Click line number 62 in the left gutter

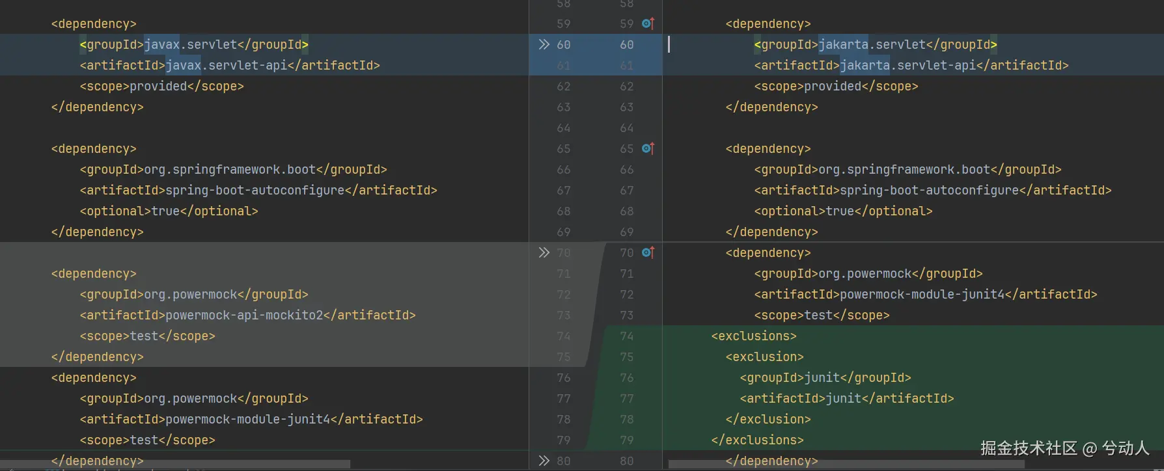[564, 86]
